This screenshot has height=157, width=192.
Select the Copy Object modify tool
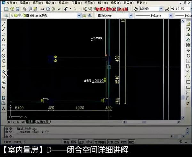pos(188,29)
